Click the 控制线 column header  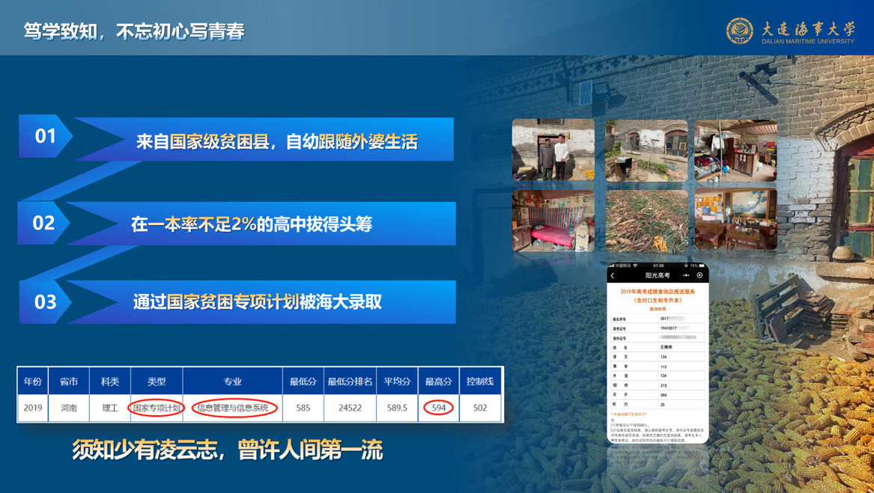coord(480,382)
